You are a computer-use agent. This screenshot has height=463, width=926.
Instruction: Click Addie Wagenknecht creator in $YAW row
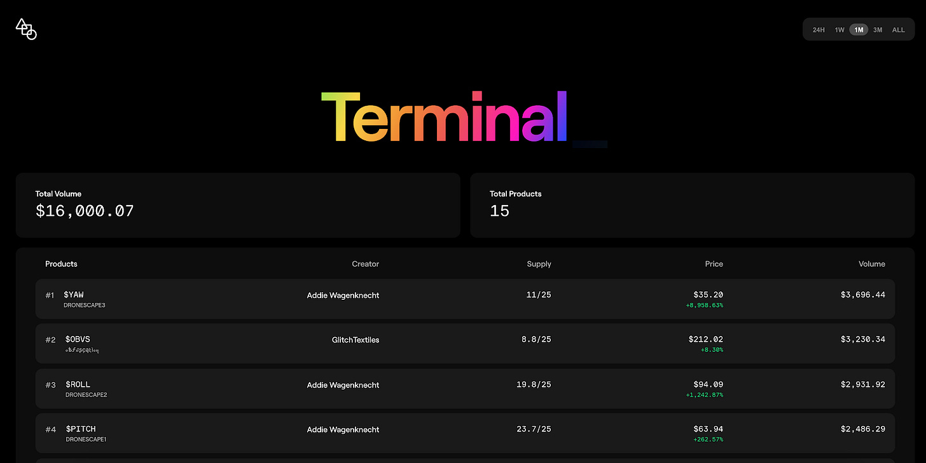click(x=343, y=295)
